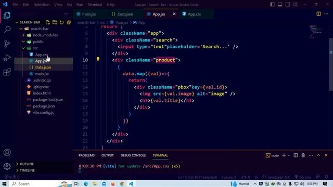Image resolution: width=333 pixels, height=187 pixels.
Task: Toggle secondary side bar layout button
Action: coord(288,5)
